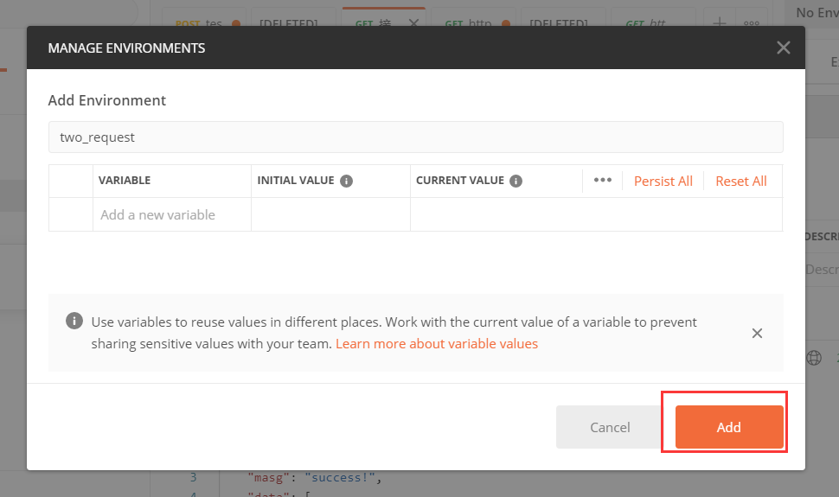This screenshot has width=839, height=497.
Task: Open the Learn more about variable values link
Action: 437,343
